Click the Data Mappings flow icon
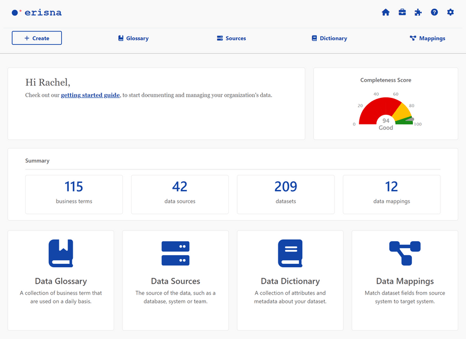 click(405, 253)
